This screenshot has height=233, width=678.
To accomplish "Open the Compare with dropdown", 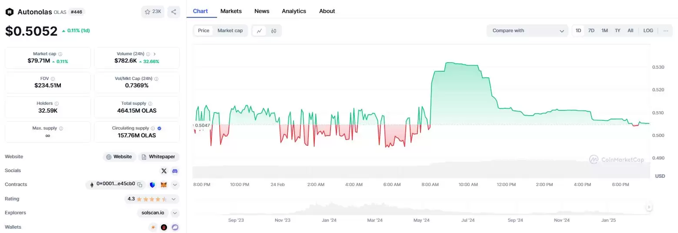I will point(527,31).
